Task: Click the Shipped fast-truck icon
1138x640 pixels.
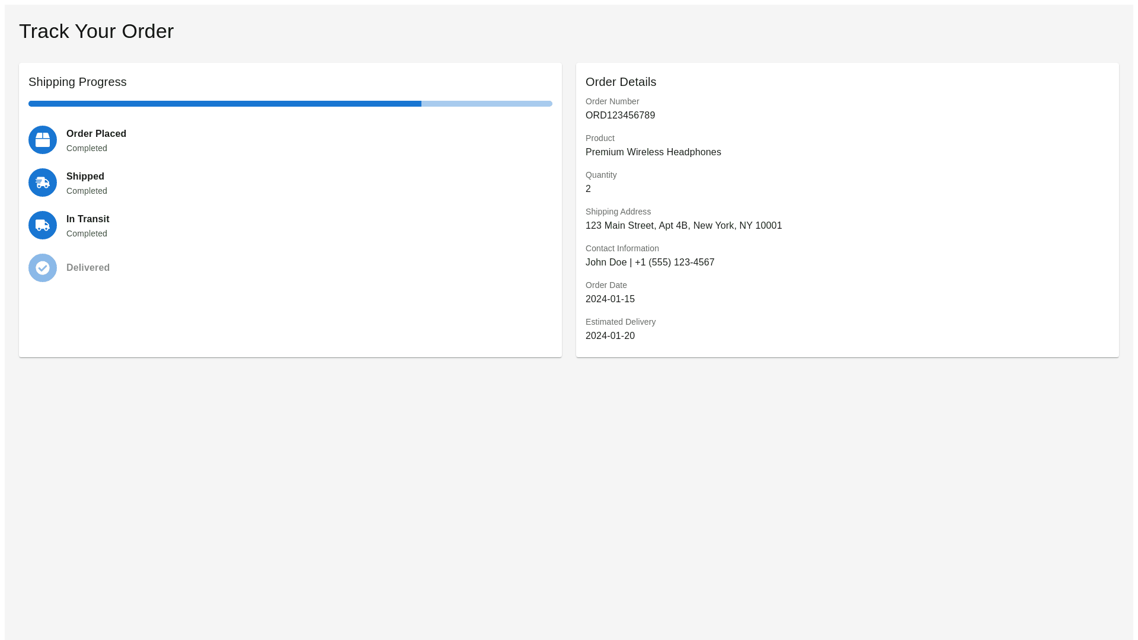Action: [x=43, y=183]
